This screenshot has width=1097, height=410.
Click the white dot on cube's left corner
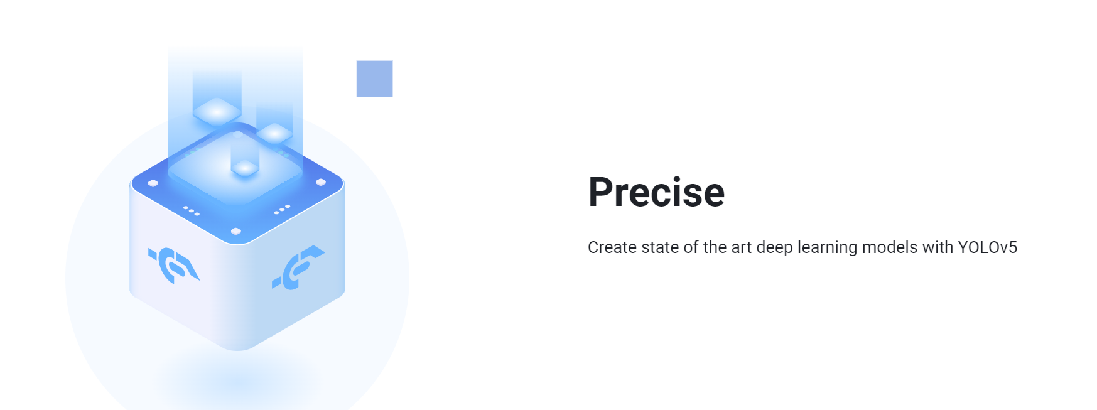(x=153, y=183)
